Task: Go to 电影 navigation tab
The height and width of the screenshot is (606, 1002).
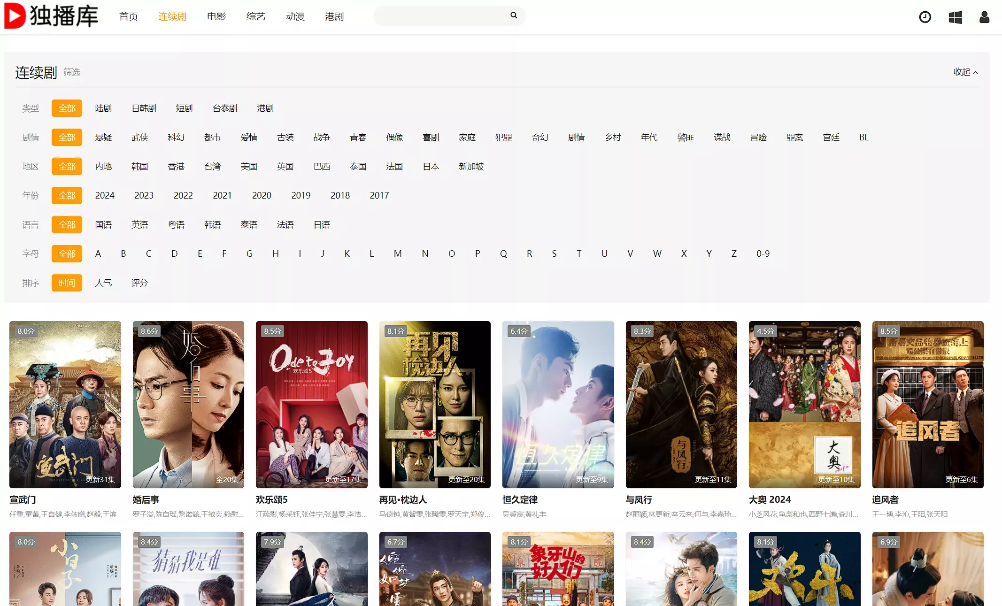Action: [x=216, y=17]
